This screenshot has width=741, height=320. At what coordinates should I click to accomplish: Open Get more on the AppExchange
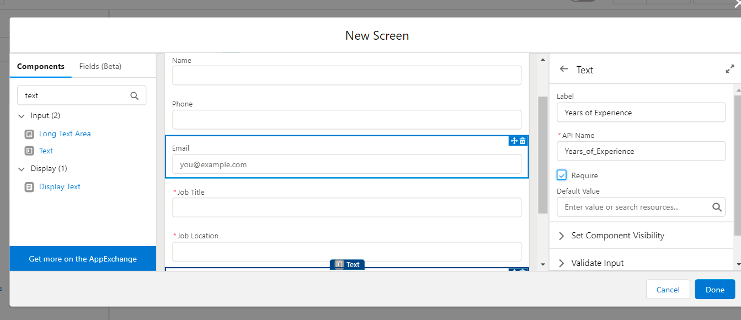83,259
